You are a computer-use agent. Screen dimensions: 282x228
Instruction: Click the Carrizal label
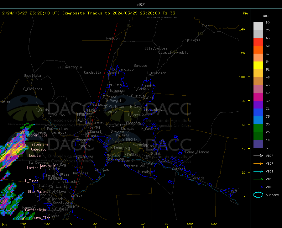click(x=102, y=169)
